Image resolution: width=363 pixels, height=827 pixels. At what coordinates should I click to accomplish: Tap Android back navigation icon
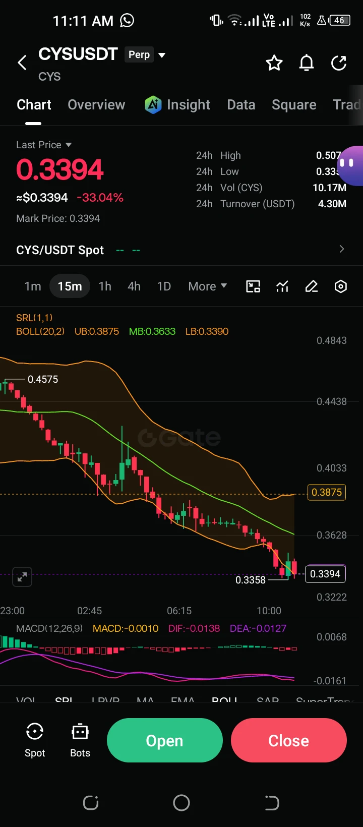[272, 803]
